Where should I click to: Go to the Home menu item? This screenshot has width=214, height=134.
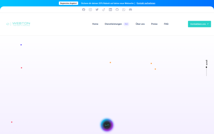pos(95,24)
